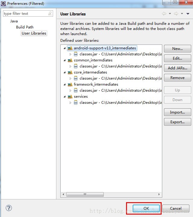The height and width of the screenshot is (217, 193).
Task: Open the help question mark icon
Action: pos(9,208)
